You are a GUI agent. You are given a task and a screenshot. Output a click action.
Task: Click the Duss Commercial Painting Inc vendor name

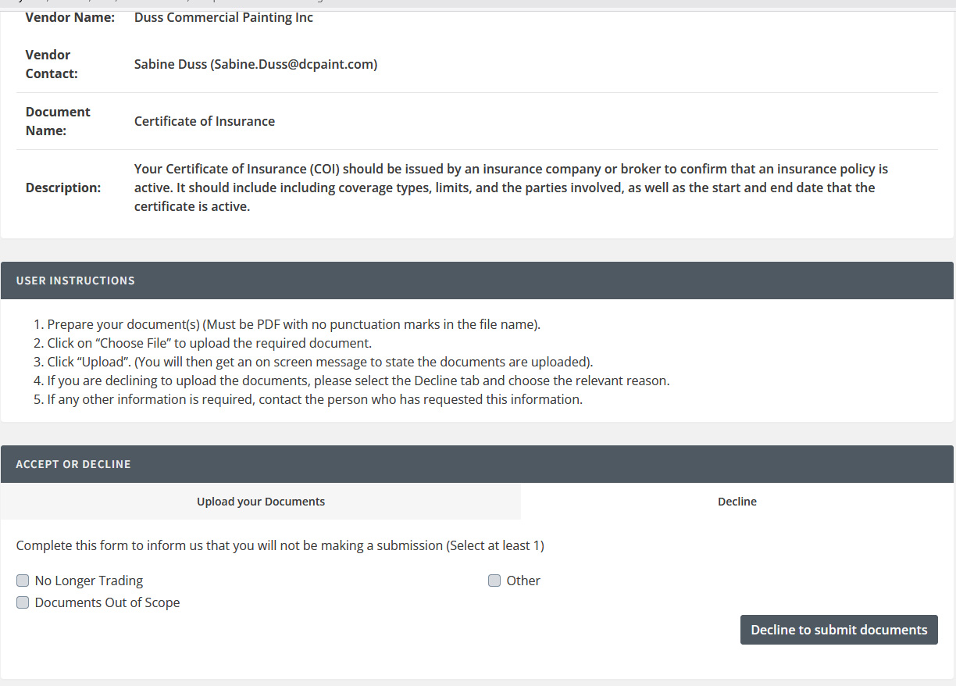pyautogui.click(x=223, y=17)
